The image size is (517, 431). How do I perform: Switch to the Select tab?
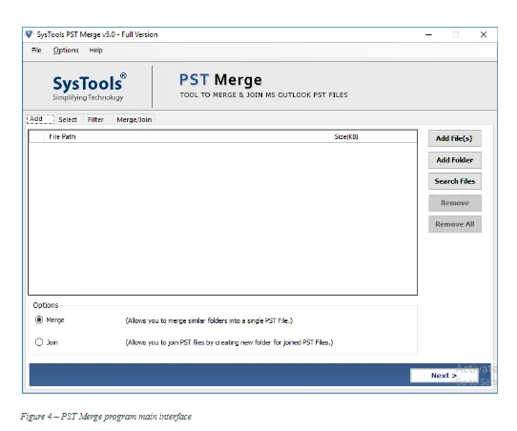tap(68, 119)
